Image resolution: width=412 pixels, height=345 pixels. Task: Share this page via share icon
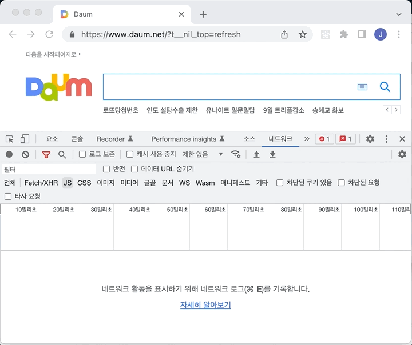tap(284, 34)
